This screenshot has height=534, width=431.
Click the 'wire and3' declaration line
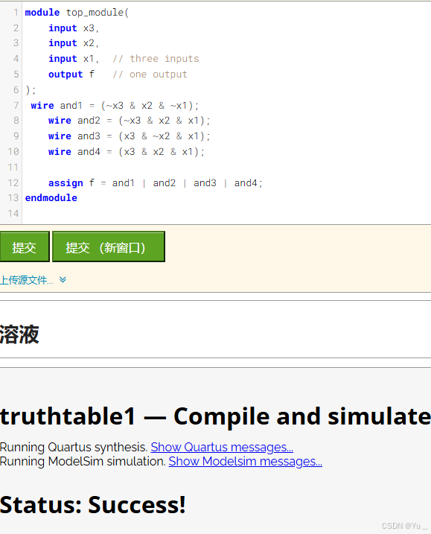130,136
